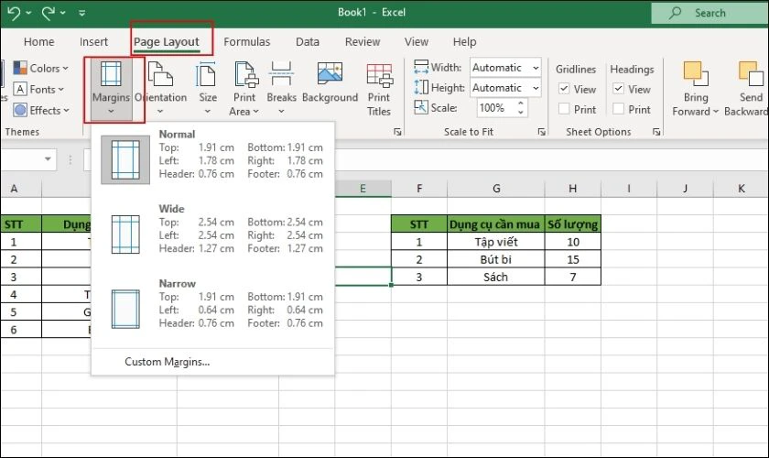The image size is (769, 458).
Task: Open Scale to Fit dialog launcher
Action: pyautogui.click(x=541, y=132)
